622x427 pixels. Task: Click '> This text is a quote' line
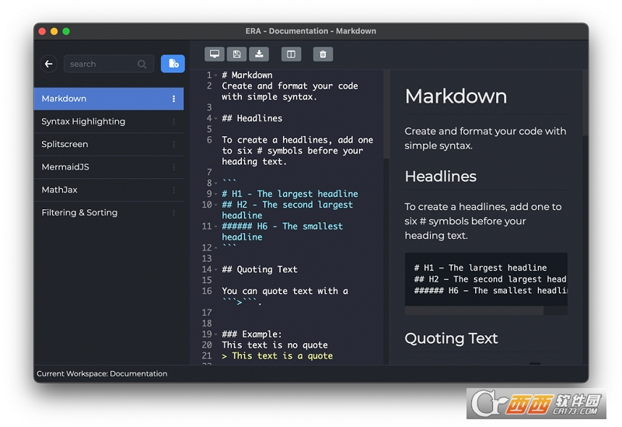click(278, 356)
